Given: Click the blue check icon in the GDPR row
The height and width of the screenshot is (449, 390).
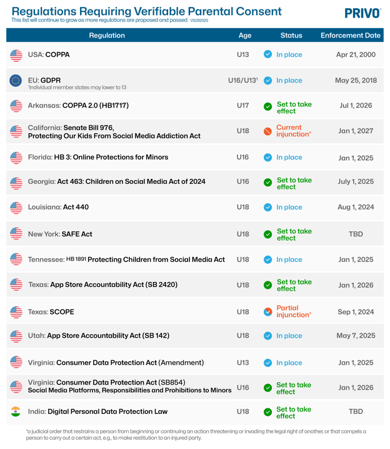Looking at the screenshot, I should tap(267, 81).
